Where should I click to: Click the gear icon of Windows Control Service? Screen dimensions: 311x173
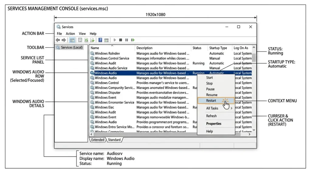(92, 58)
